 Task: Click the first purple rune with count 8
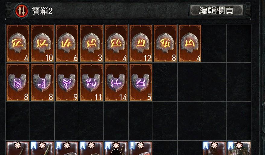point(18,82)
